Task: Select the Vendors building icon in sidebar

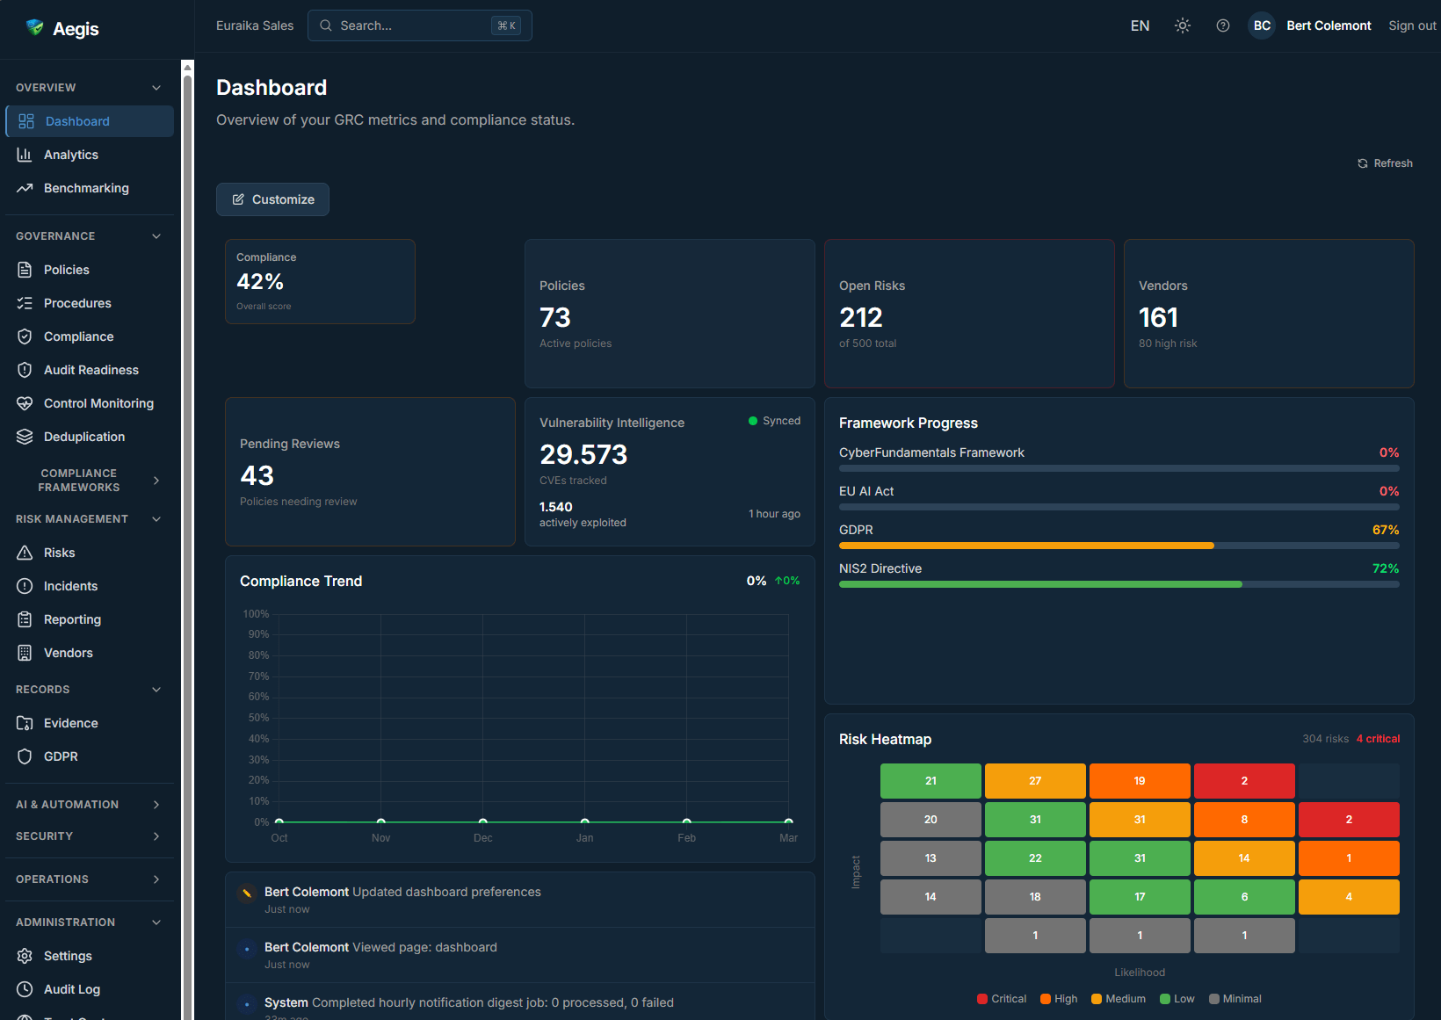Action: [26, 653]
